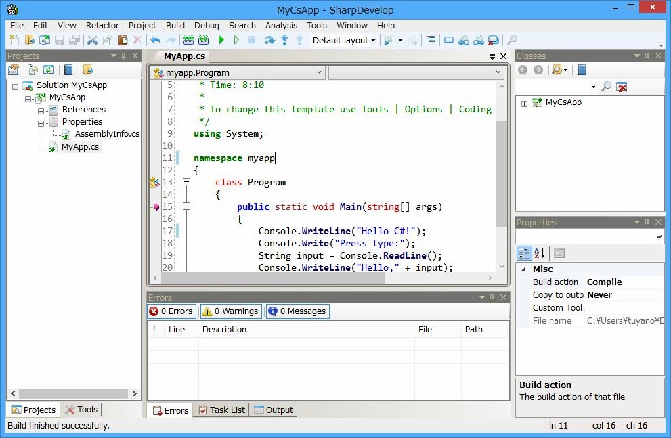Image resolution: width=671 pixels, height=438 pixels.
Task: Collapse the class Program code fold
Action: click(x=186, y=182)
